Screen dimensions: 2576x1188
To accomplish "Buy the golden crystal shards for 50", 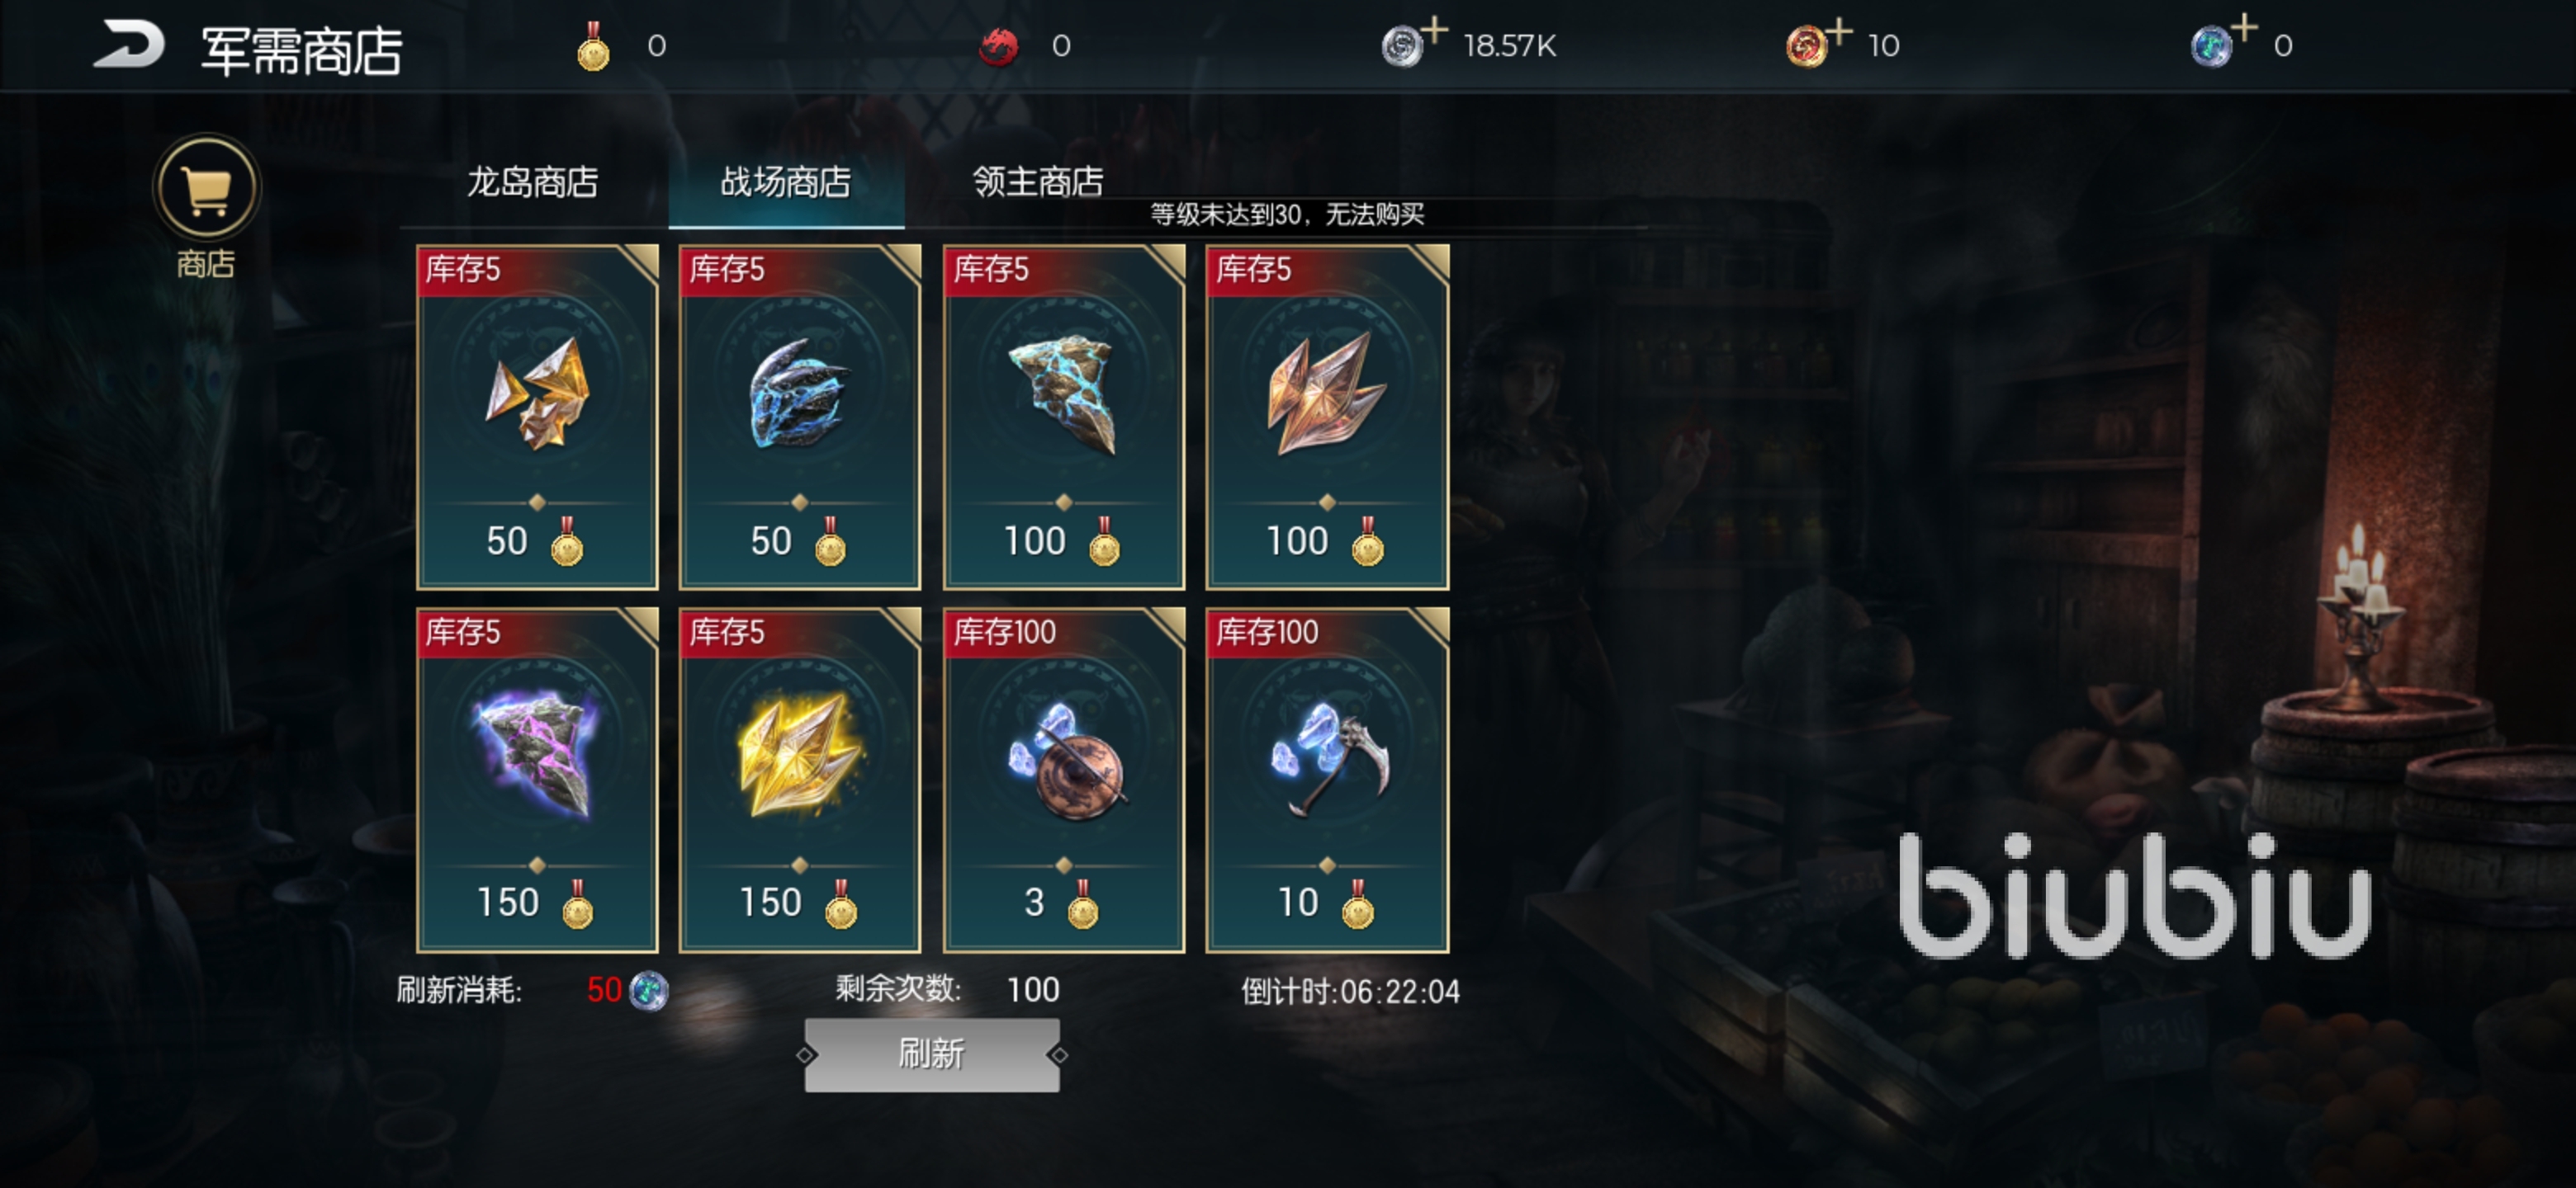I will point(537,417).
